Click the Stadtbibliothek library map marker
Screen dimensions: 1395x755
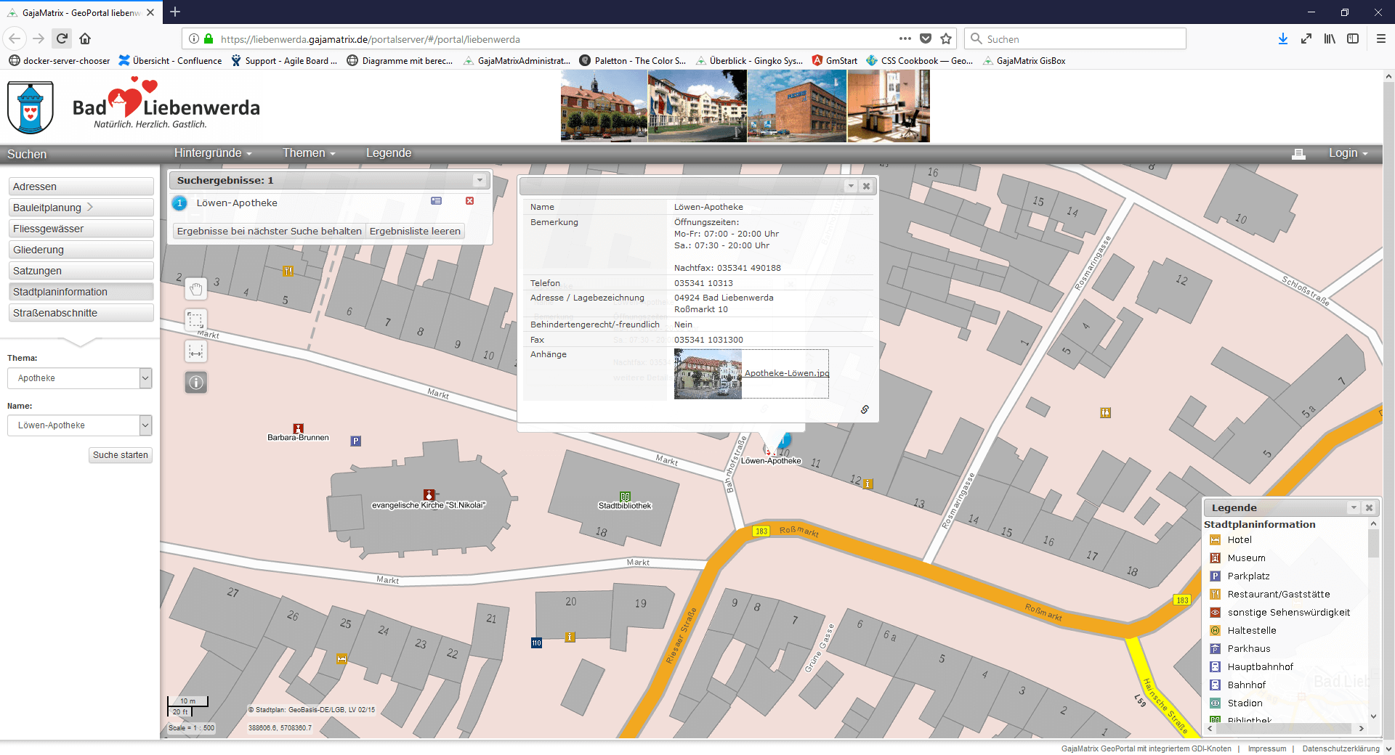625,497
